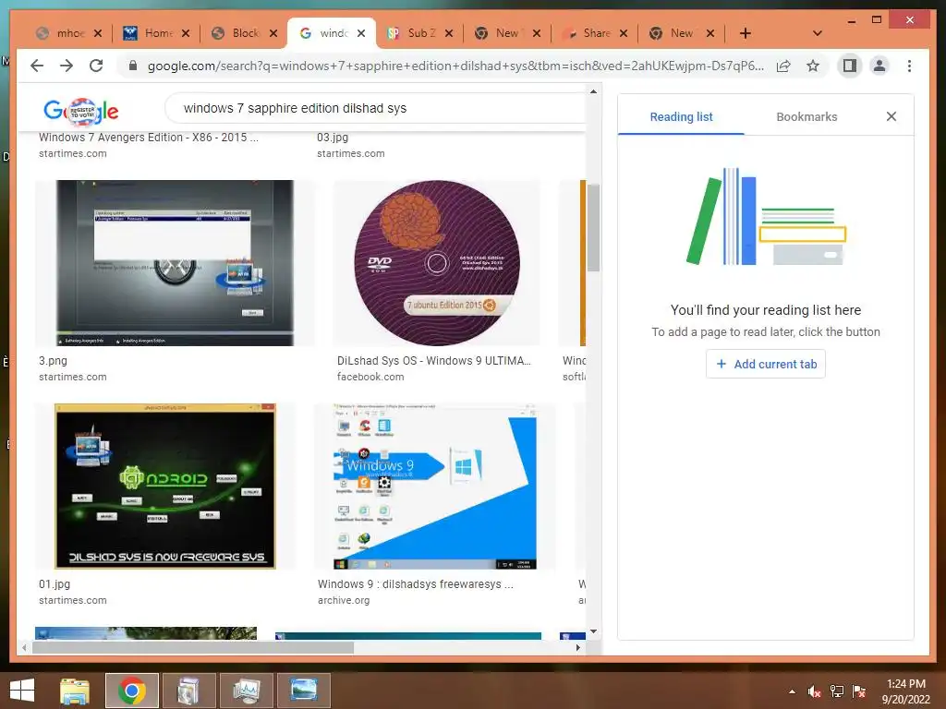Close the Home tab
946x709 pixels.
coord(186,33)
